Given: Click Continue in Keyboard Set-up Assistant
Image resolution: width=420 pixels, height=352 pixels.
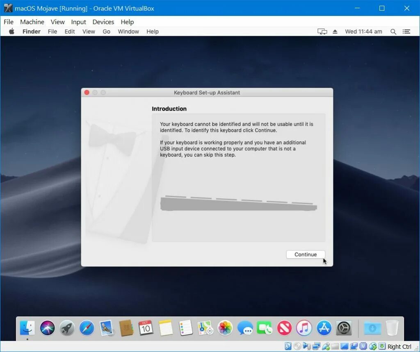Looking at the screenshot, I should tap(306, 254).
